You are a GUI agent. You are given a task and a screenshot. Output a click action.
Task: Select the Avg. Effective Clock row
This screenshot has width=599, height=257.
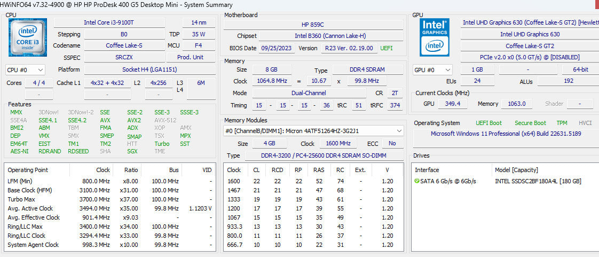click(110, 217)
